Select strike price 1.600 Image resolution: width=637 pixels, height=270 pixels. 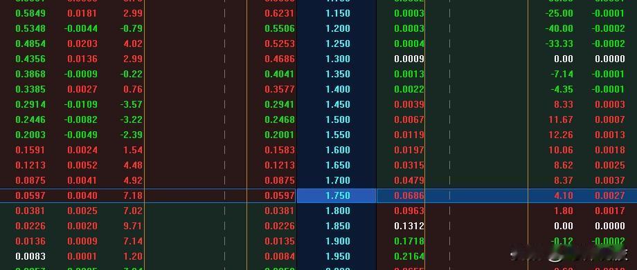pos(338,150)
